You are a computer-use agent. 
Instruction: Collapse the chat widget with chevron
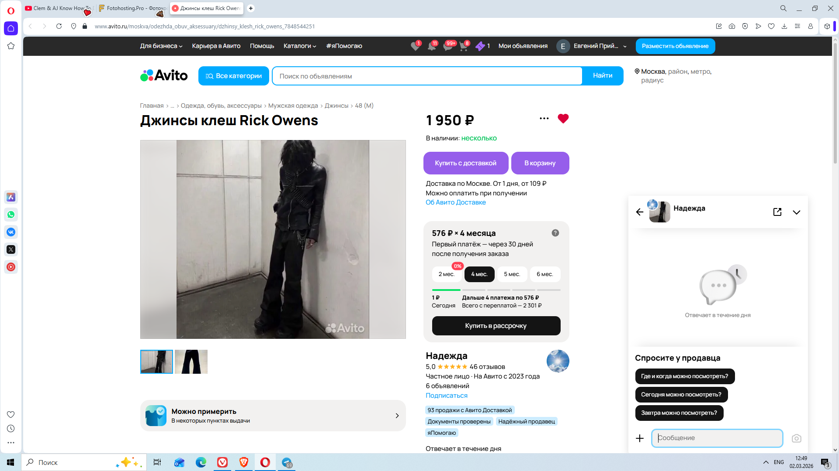coord(796,212)
